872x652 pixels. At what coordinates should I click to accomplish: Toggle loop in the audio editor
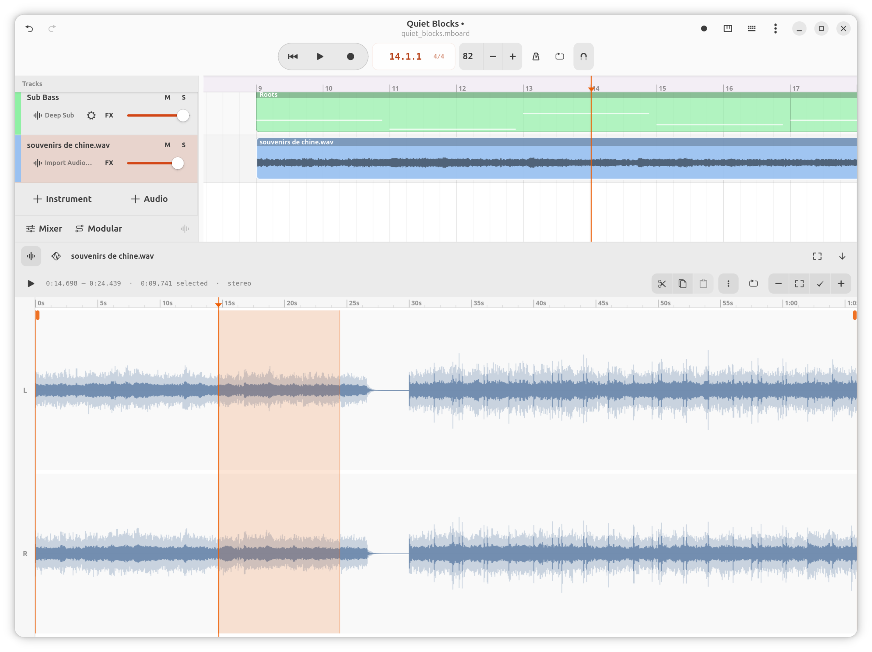pyautogui.click(x=753, y=284)
